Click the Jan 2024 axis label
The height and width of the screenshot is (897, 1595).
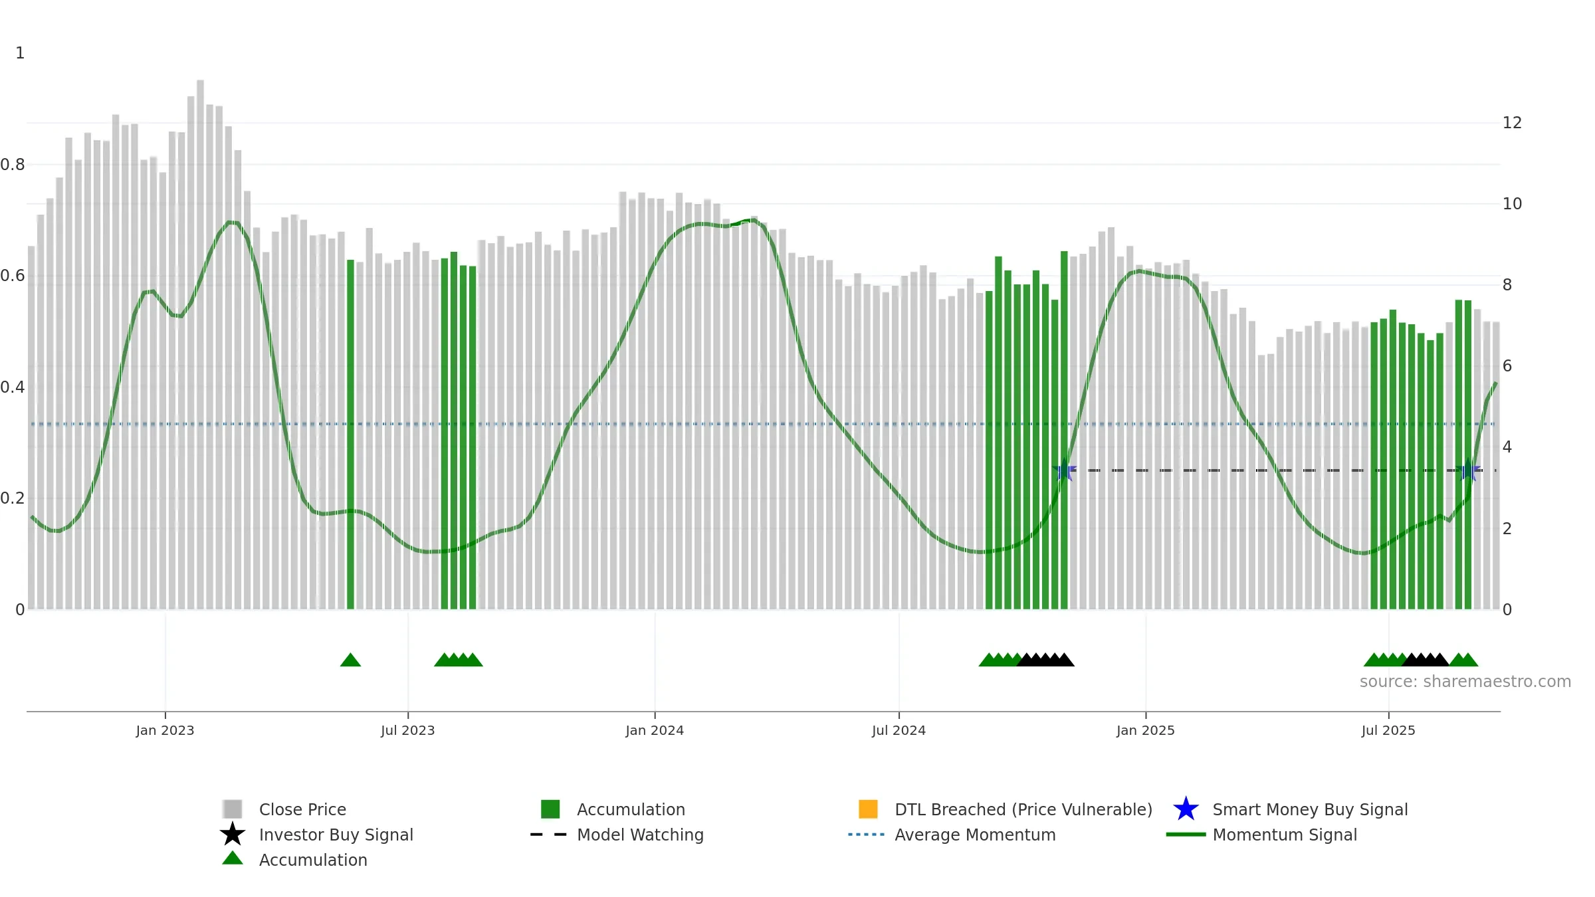pyautogui.click(x=655, y=731)
